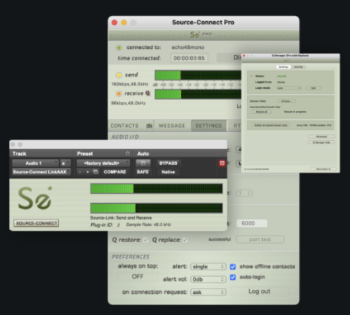Click Rescan all in Q Manager

pos(262,112)
